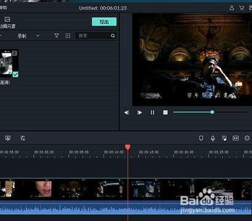The width and height of the screenshot is (252, 221).
Task: Click the preview playback progress slider handle
Action: 212,112
